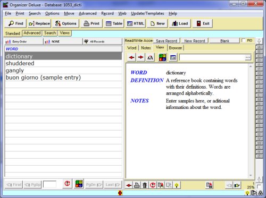This screenshot has height=198, width=266.
Task: Click the Last navigation button
Action: coord(113,185)
